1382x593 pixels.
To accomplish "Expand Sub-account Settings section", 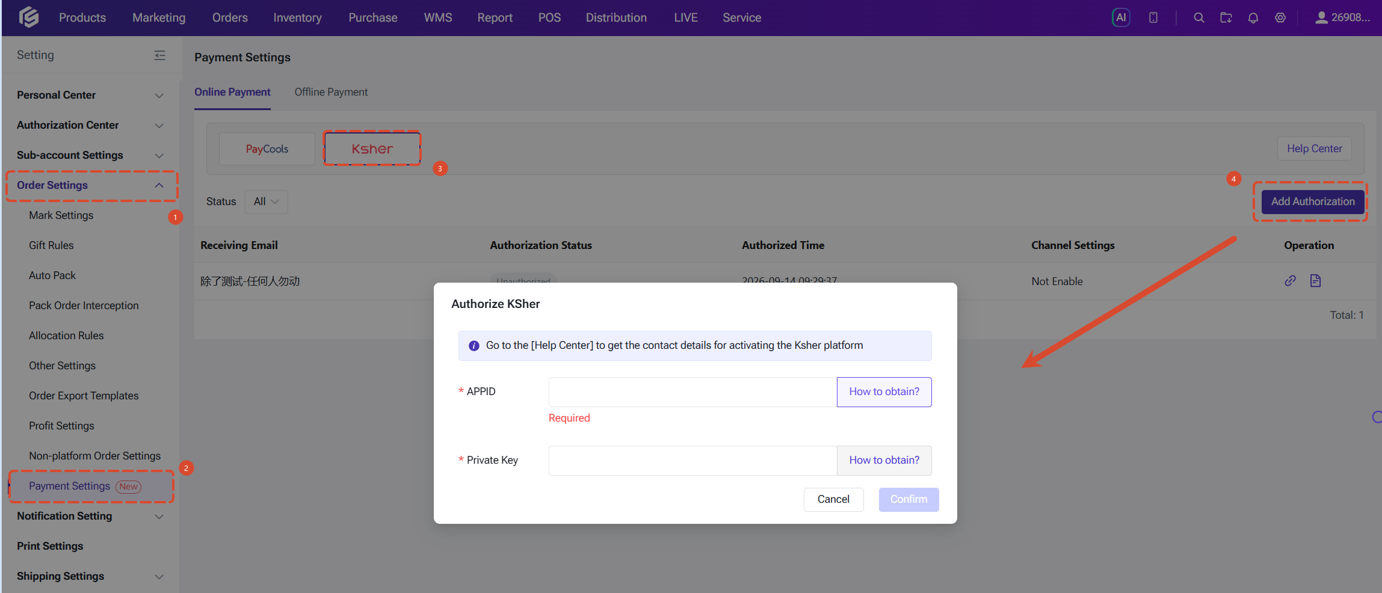I will [x=90, y=155].
